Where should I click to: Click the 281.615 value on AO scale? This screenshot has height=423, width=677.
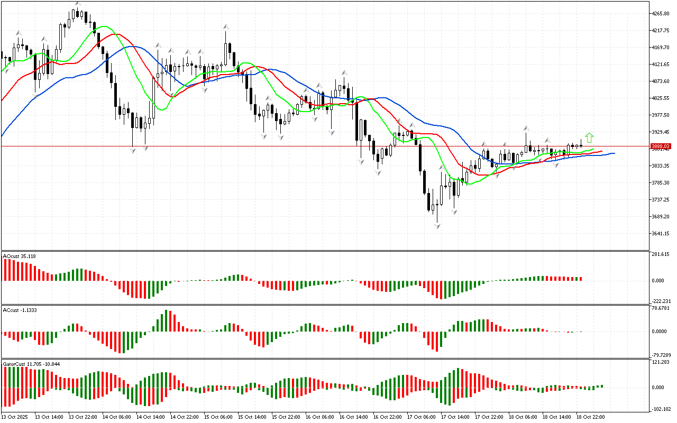[x=661, y=254]
